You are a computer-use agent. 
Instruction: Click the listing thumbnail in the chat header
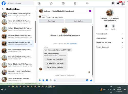coord(41,11)
